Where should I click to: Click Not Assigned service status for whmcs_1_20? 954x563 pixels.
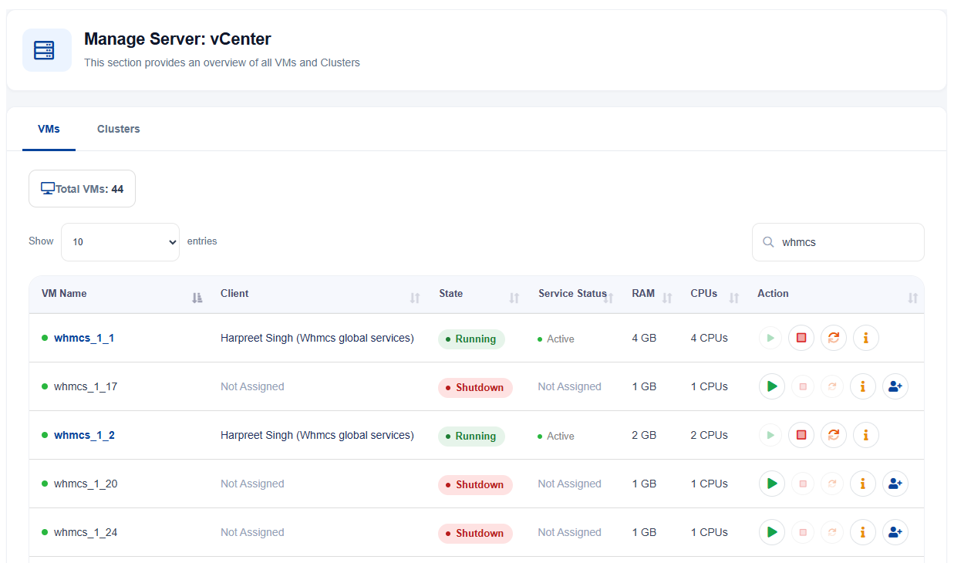tap(570, 484)
